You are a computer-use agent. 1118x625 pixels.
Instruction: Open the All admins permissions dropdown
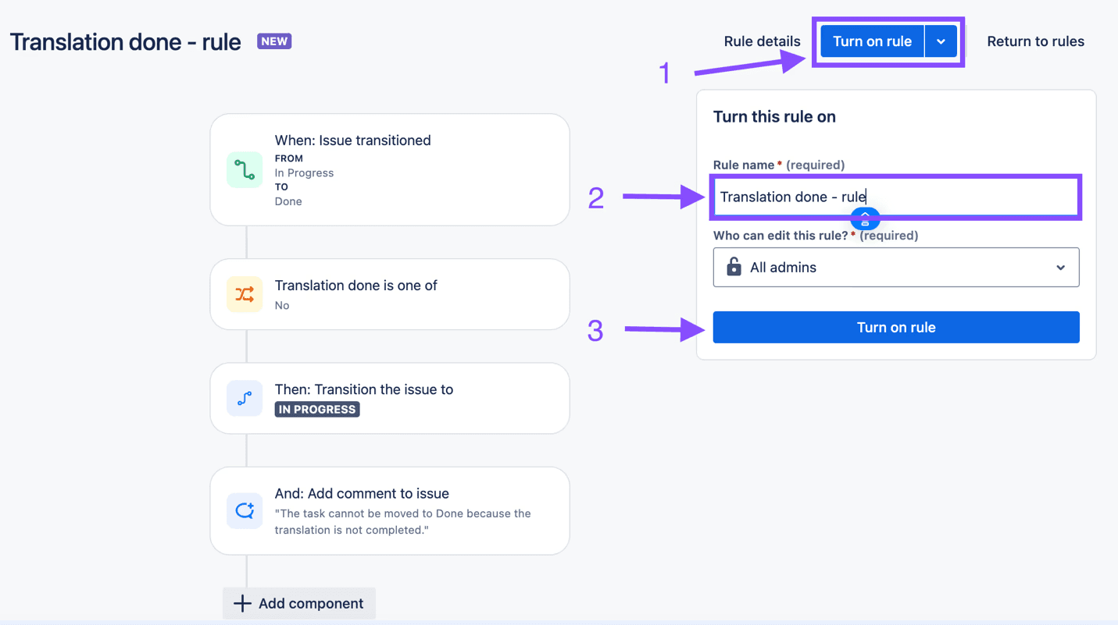[895, 267]
